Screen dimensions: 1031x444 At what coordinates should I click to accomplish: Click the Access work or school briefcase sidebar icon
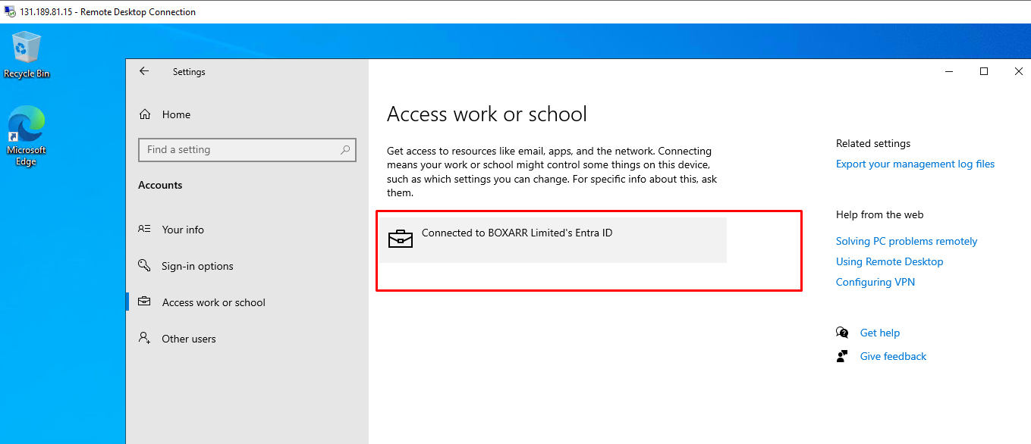click(x=144, y=302)
